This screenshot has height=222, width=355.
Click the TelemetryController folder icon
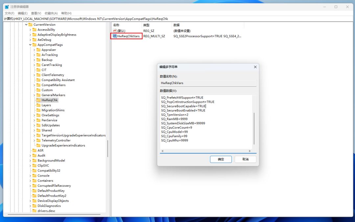tap(38, 140)
